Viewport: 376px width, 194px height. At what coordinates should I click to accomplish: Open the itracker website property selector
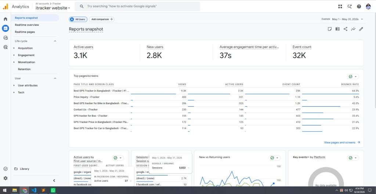pyautogui.click(x=53, y=8)
